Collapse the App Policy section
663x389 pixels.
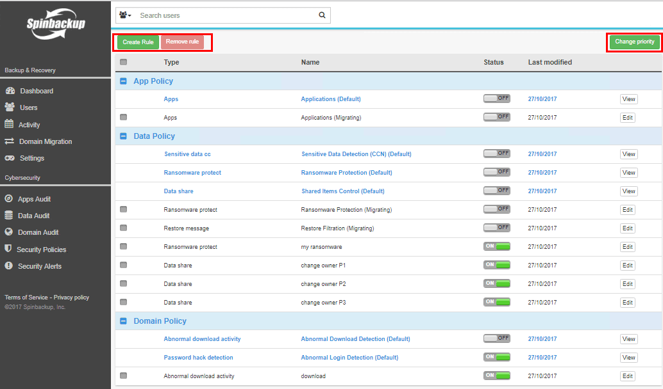click(x=124, y=81)
